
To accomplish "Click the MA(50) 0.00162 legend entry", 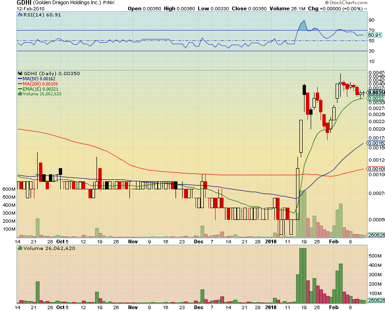I will coord(39,78).
